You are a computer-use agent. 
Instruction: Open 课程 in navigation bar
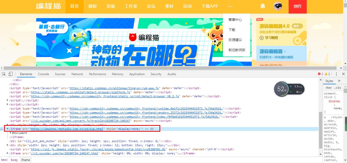point(92,6)
